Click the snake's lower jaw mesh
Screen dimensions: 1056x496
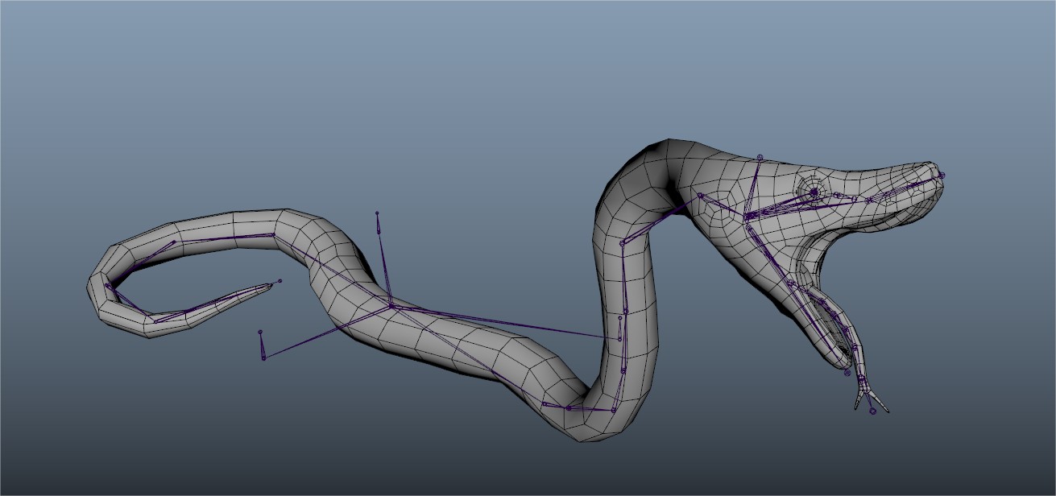click(x=814, y=338)
